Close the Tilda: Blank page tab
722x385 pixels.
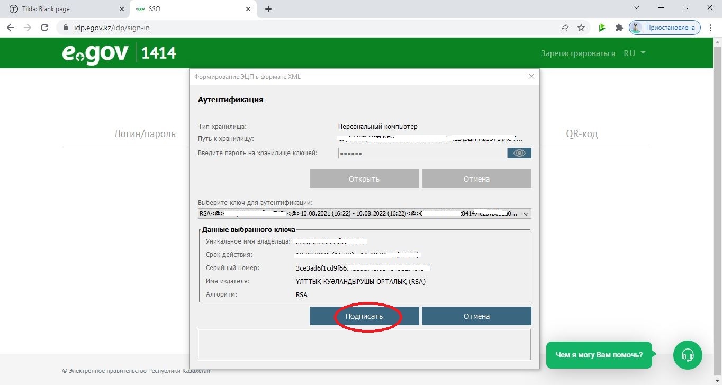(121, 9)
